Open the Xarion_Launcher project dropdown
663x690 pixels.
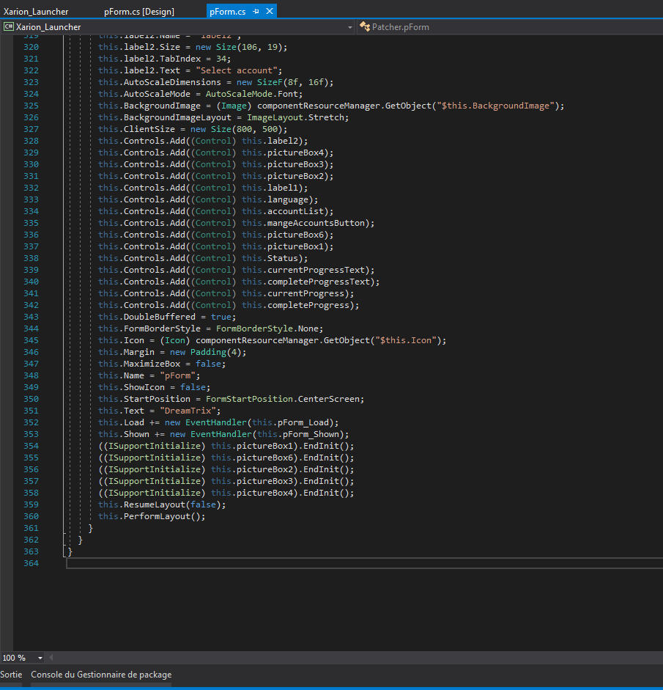[349, 27]
